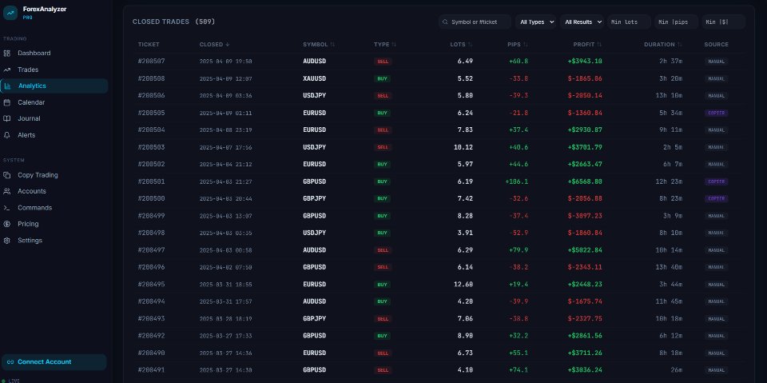Click the Dashboard grid icon
767x383 pixels.
point(7,53)
